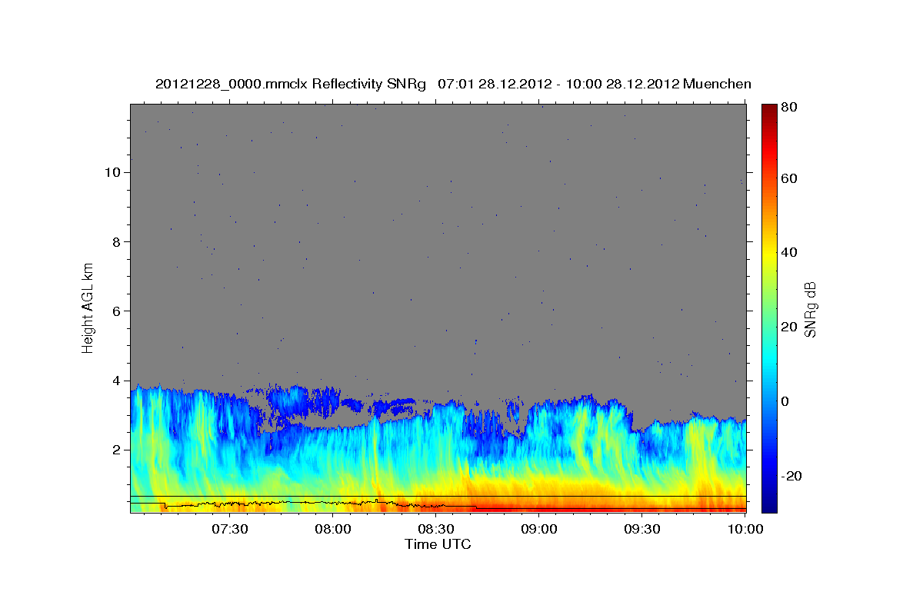Click the height axis value 6
Viewport: 923px width, 615px height.
[115, 311]
